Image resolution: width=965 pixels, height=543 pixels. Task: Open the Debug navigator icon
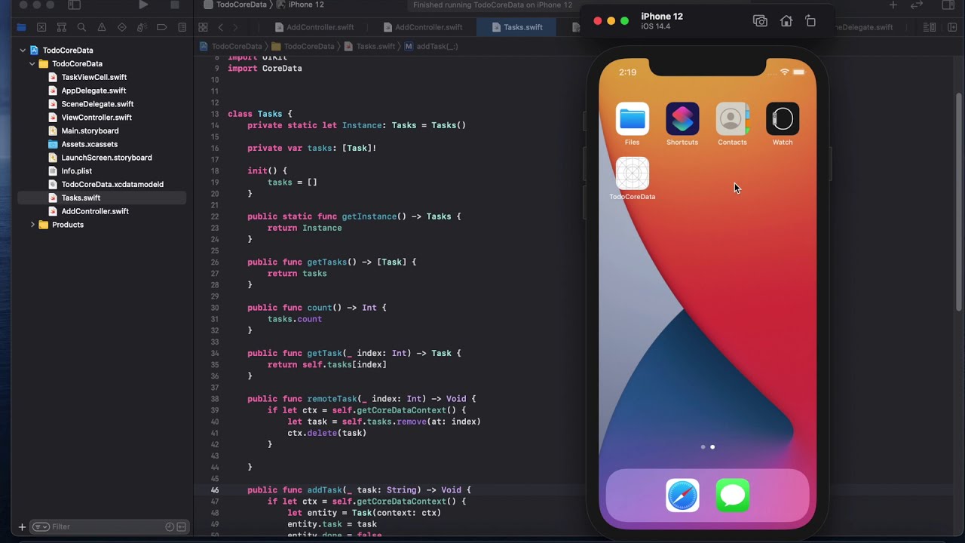(142, 27)
